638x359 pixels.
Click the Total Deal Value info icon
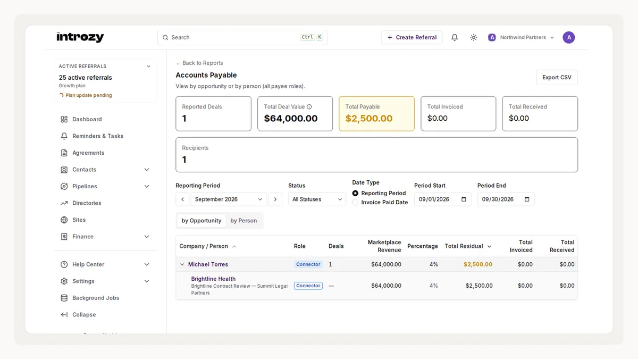tap(309, 107)
